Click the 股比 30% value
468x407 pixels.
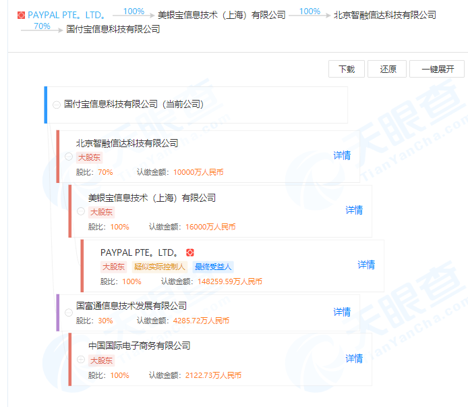pyautogui.click(x=105, y=321)
